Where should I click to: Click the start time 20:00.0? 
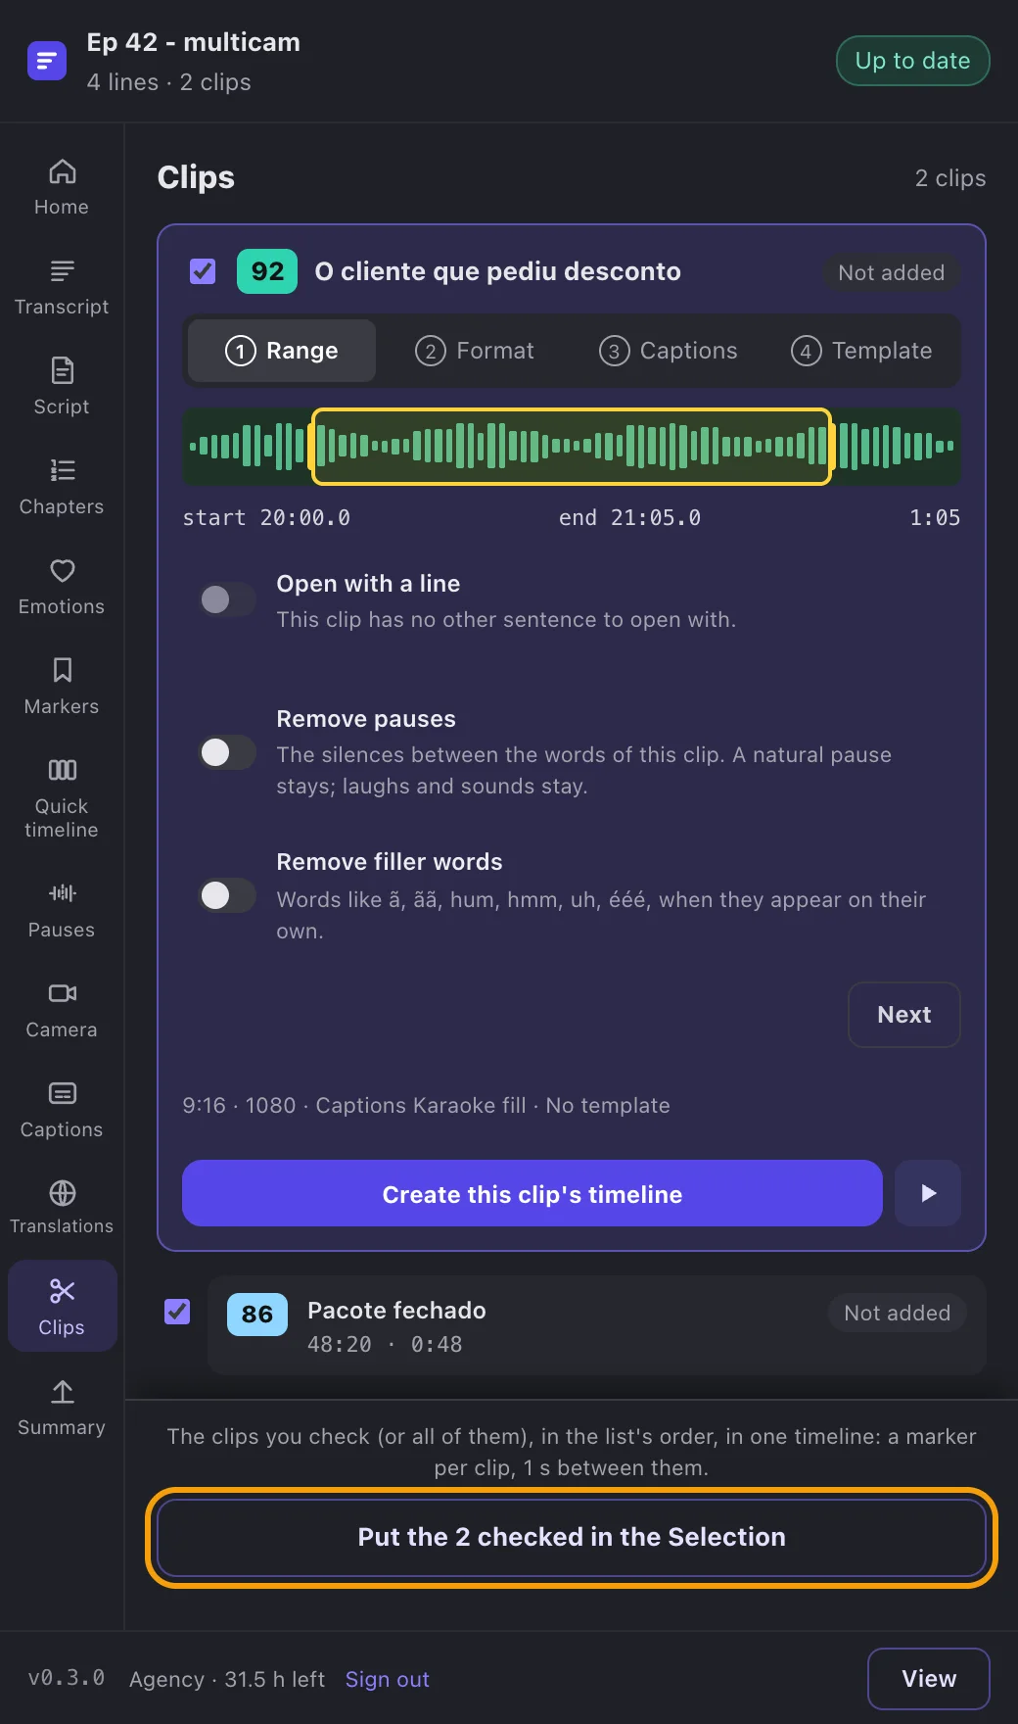tap(266, 518)
